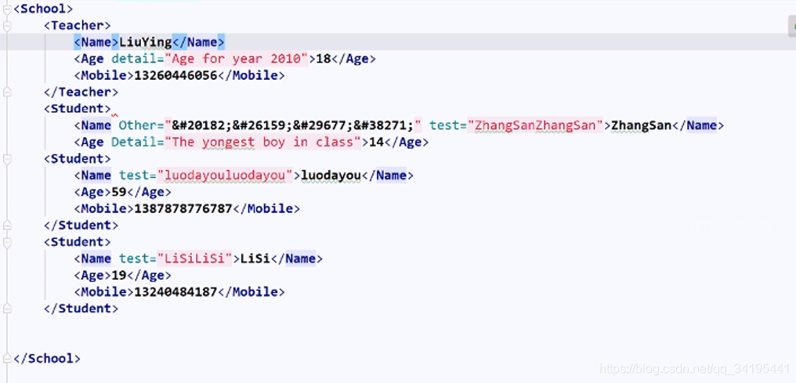This screenshot has height=383, width=796.
Task: Click the mobile number 1387878776787
Action: (183, 208)
